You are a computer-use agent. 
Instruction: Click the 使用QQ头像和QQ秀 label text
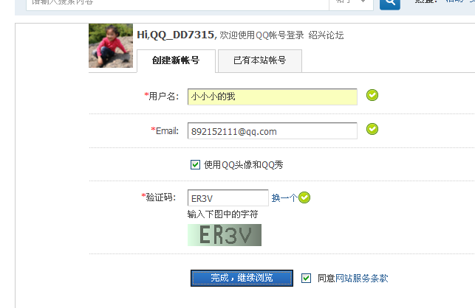point(243,165)
